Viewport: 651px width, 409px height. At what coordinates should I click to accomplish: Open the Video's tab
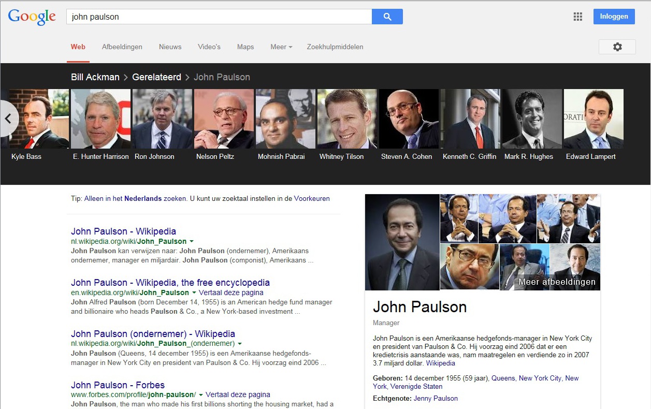click(x=209, y=47)
